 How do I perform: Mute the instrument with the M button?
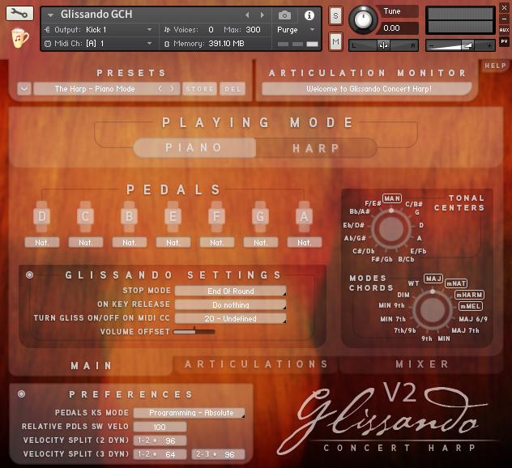coord(335,42)
